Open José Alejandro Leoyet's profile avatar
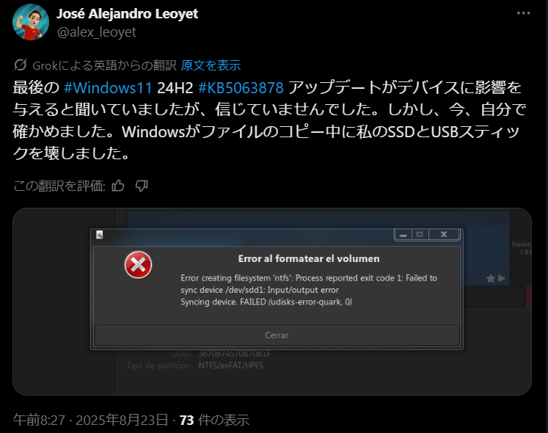The image size is (548, 433). 31,22
